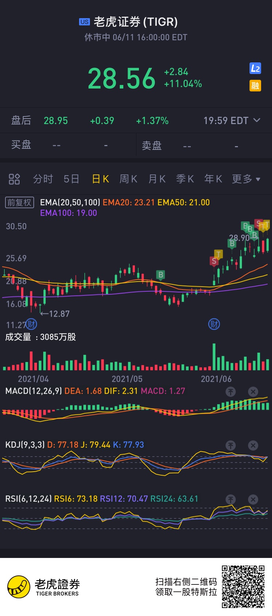The image size is (272, 616).
Task: Remove the MACD indicator with X icon
Action: click(253, 391)
